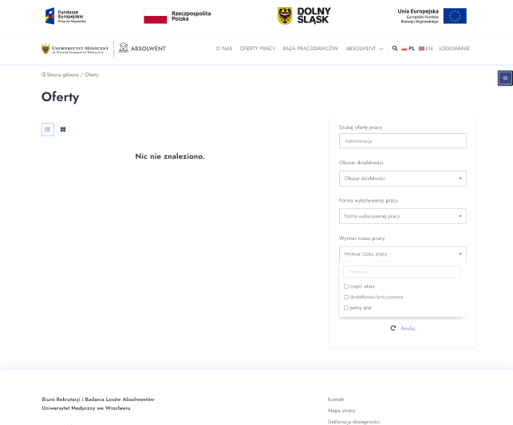Click the Fundusze Europejskie logo
This screenshot has height=425, width=513.
click(x=67, y=15)
